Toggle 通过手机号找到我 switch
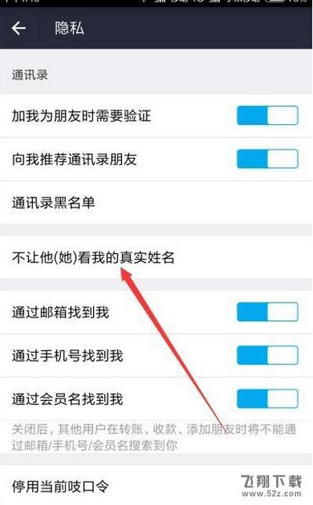 point(268,355)
